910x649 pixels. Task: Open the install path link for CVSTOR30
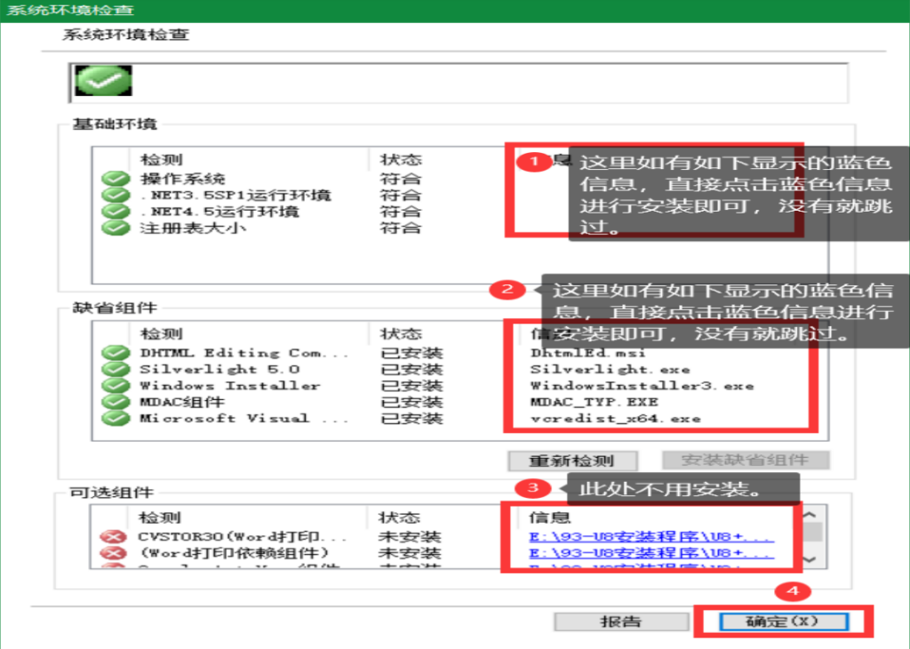click(651, 537)
